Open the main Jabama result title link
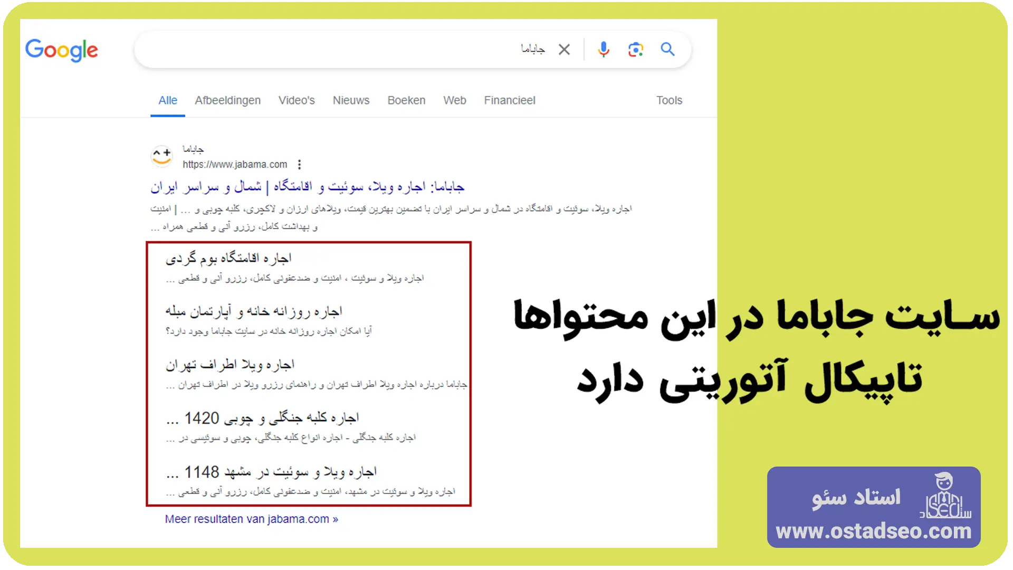The width and height of the screenshot is (1013, 570). 307,187
